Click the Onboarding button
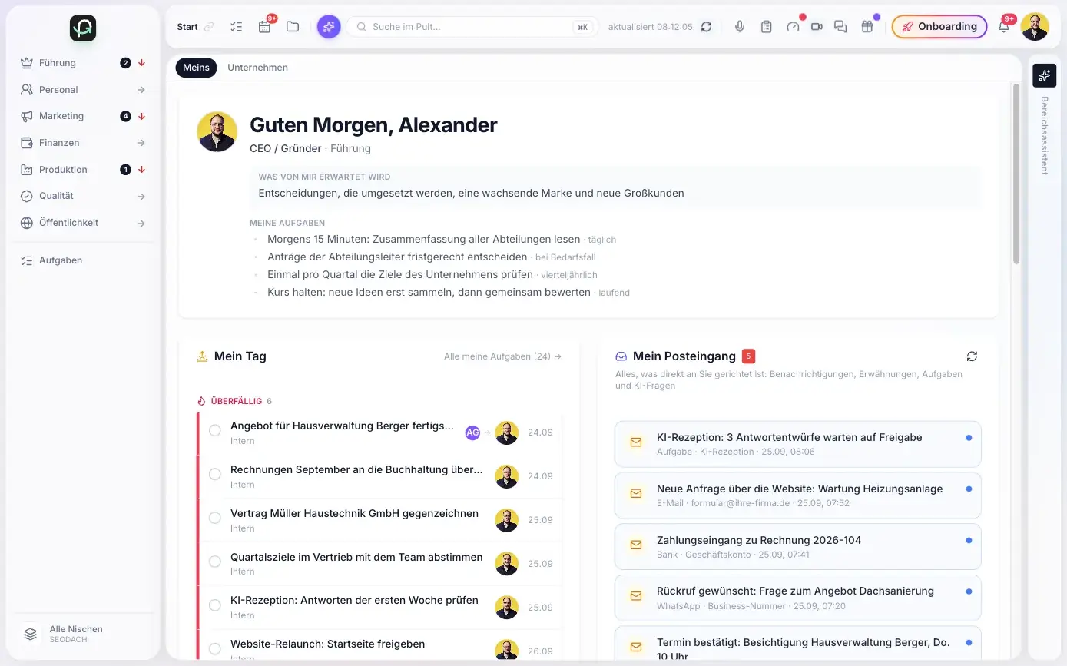1067x666 pixels. [x=939, y=27]
